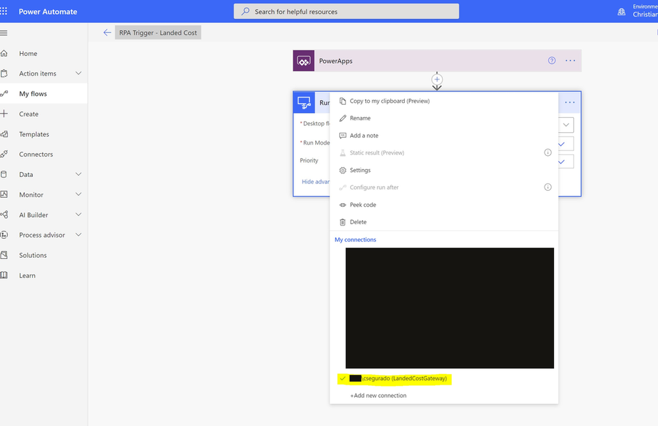Image resolution: width=658 pixels, height=426 pixels.
Task: Open the Desktop flow dropdown arrow
Action: click(x=566, y=125)
